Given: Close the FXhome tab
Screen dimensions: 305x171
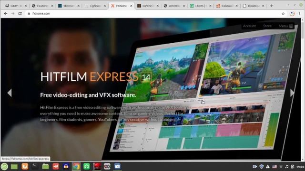Looking at the screenshot, I should [131, 6].
